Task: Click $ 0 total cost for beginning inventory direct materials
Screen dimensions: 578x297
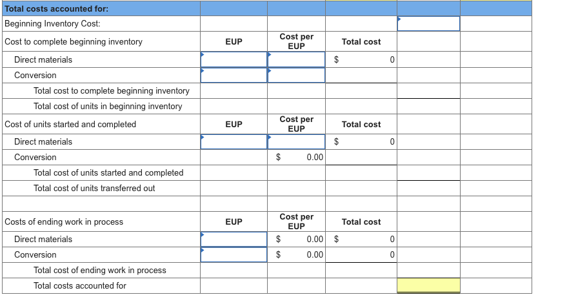Action: pos(361,59)
